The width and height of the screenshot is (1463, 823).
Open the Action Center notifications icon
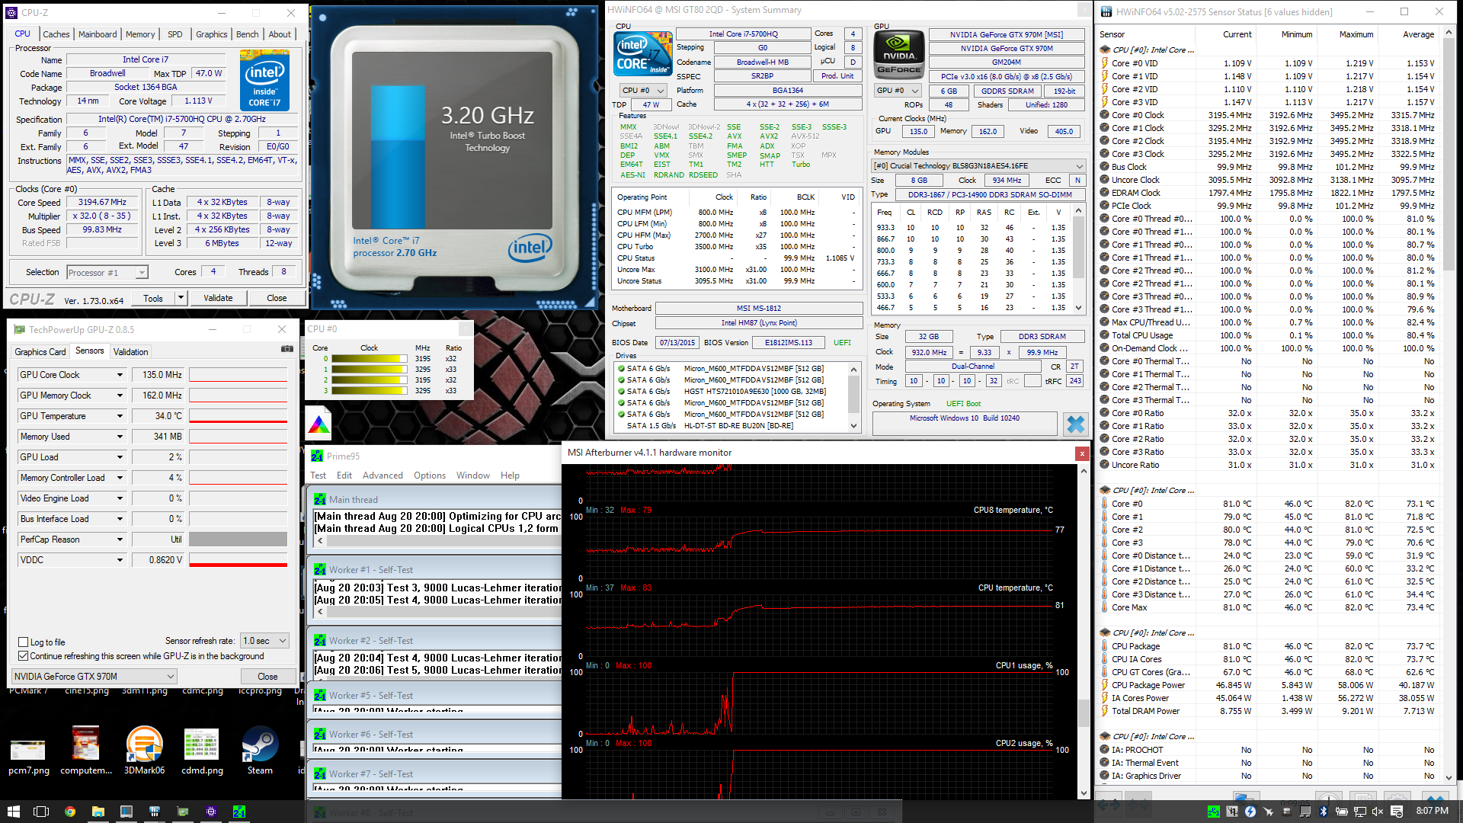1397,812
